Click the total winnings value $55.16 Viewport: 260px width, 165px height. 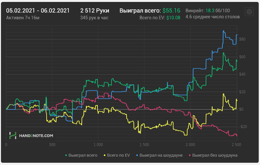tap(171, 11)
